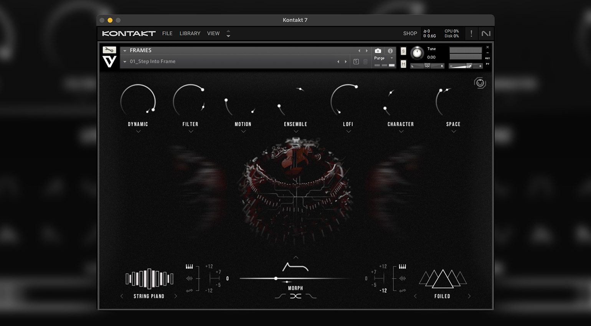Click the save preset floppy icon

(x=356, y=61)
